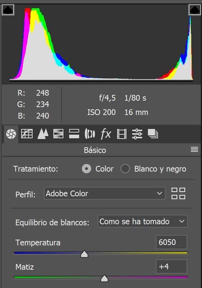Open the Calibration filmstrip icon panel
This screenshot has height=288, width=202.
[x=122, y=134]
